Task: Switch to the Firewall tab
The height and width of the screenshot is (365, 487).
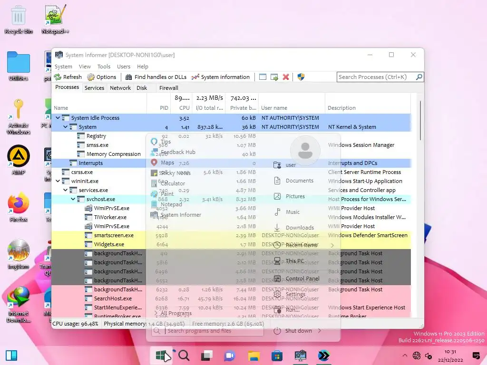Action: pyautogui.click(x=169, y=88)
